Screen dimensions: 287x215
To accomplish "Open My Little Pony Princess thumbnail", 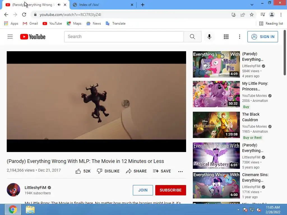I will point(216,94).
